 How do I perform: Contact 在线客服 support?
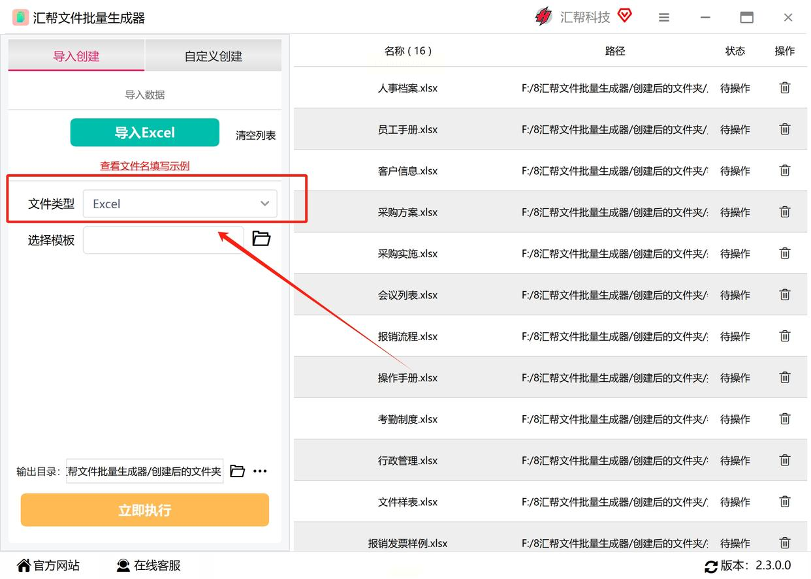148,565
